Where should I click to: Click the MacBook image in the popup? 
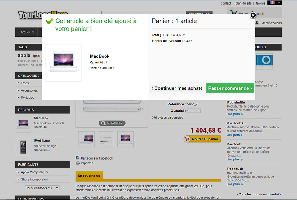click(x=64, y=63)
